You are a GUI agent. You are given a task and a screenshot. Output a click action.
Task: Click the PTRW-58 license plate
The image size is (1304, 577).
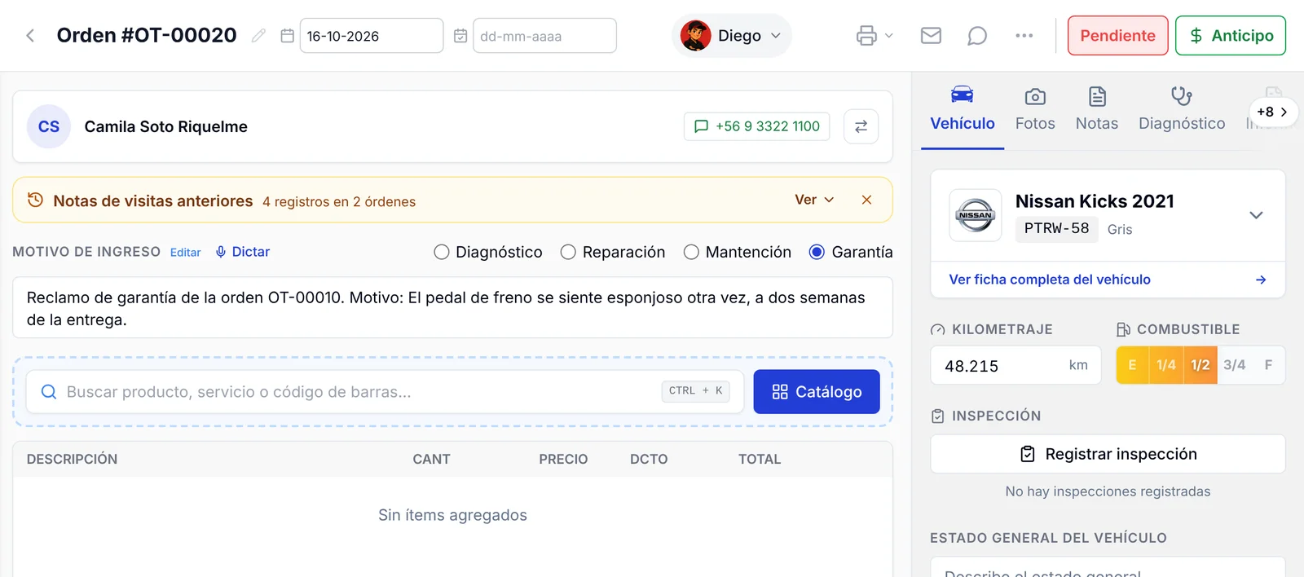(1056, 229)
